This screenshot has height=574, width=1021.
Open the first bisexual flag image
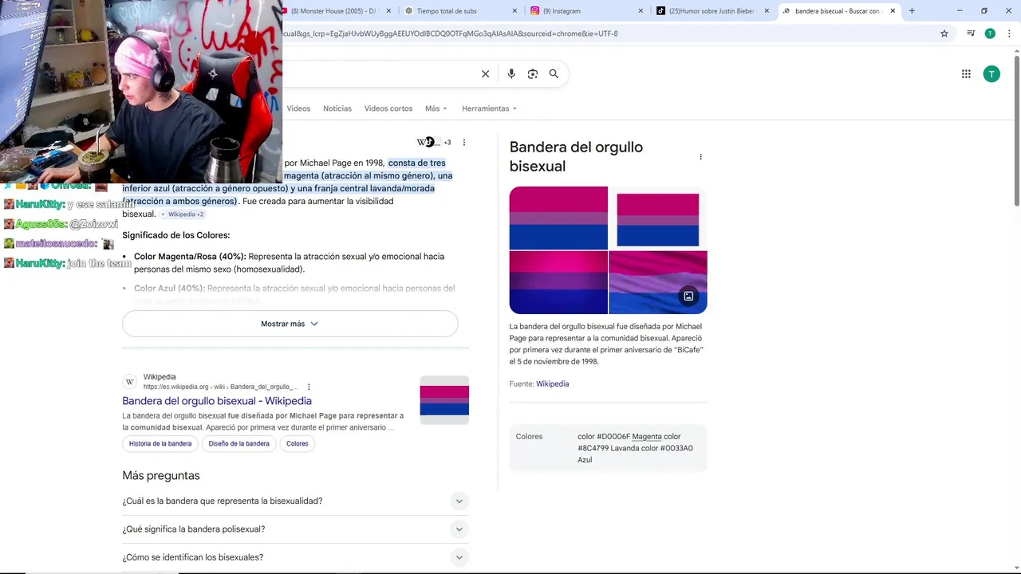point(558,218)
